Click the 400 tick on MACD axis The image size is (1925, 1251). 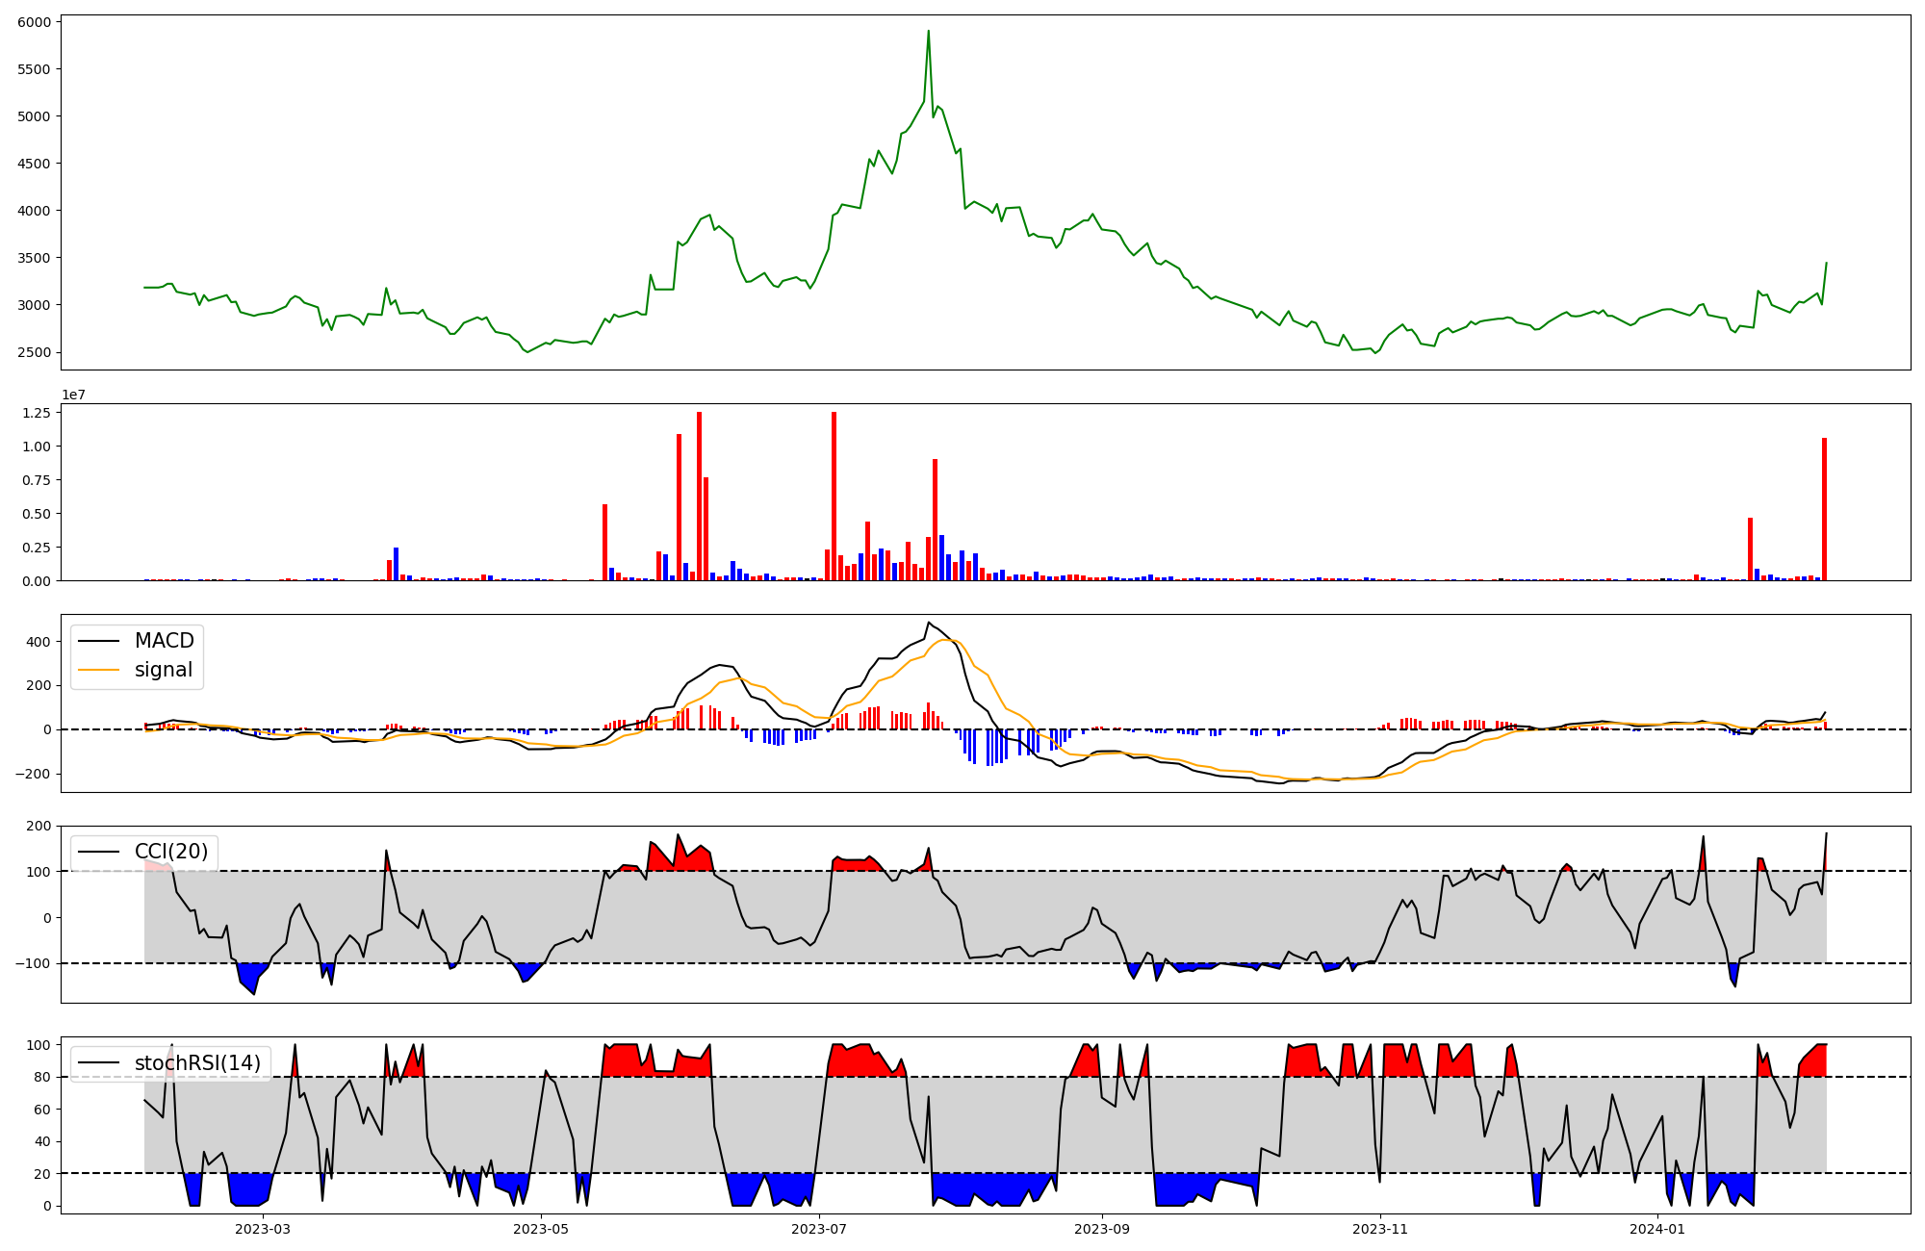40,642
